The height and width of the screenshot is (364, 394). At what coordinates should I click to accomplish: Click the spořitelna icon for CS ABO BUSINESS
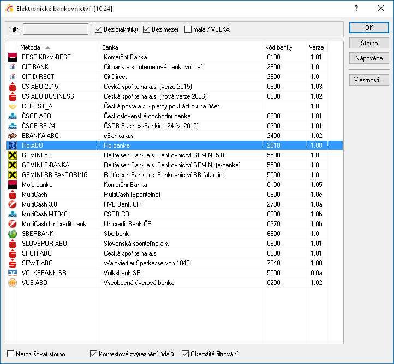point(13,96)
